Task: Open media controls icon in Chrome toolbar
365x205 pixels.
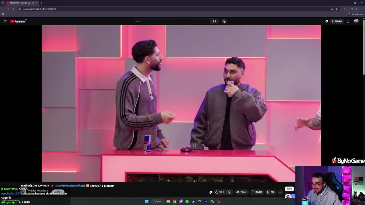Action: [351, 9]
